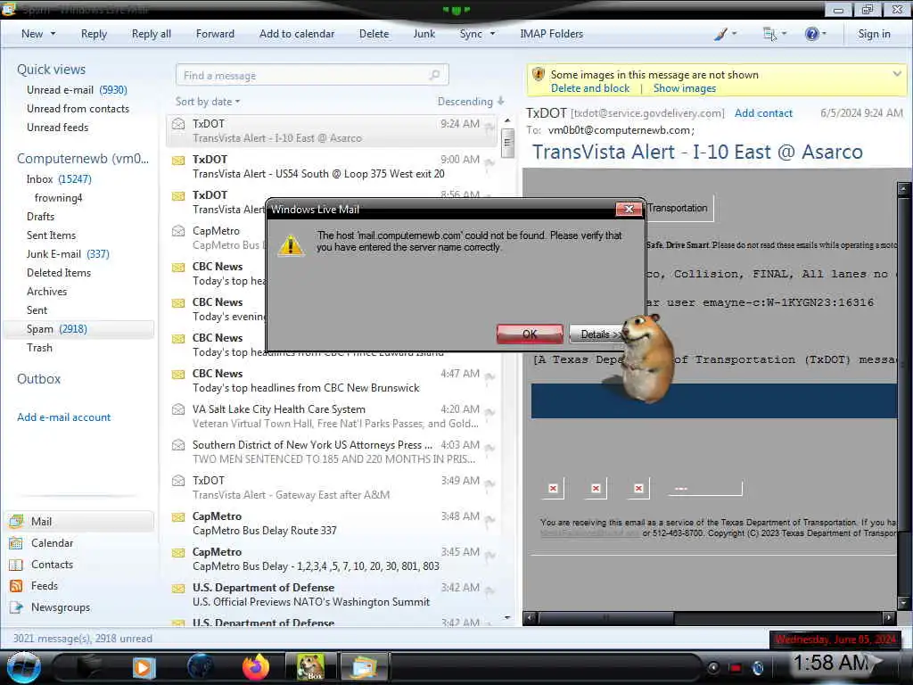Open the Deleted Items folder

point(59,273)
